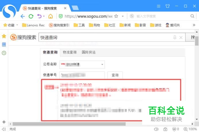Open Lenovo Rec bookmark folder
Image resolution: width=199 pixels, height=132 pixels.
coord(33,25)
